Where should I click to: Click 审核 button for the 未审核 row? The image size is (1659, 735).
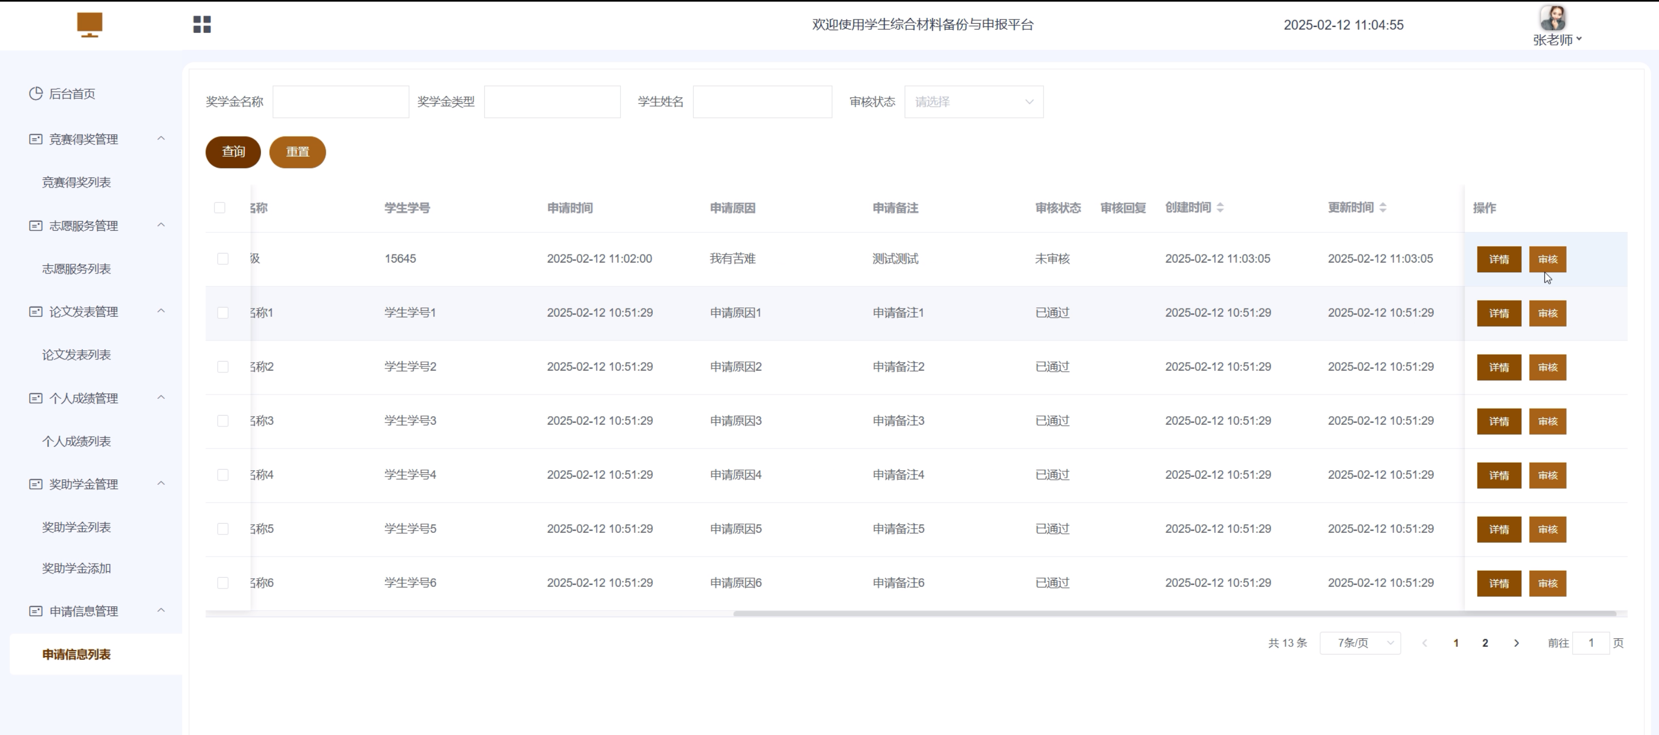(1547, 259)
